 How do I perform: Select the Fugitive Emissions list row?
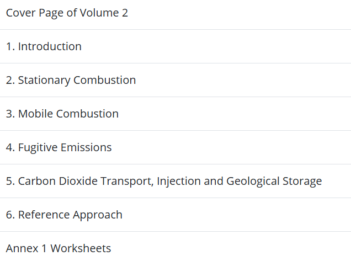tap(59, 147)
